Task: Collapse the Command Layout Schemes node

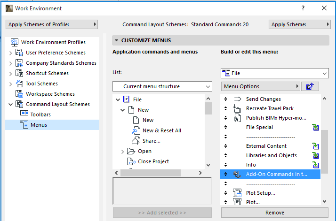Action: click(x=11, y=104)
